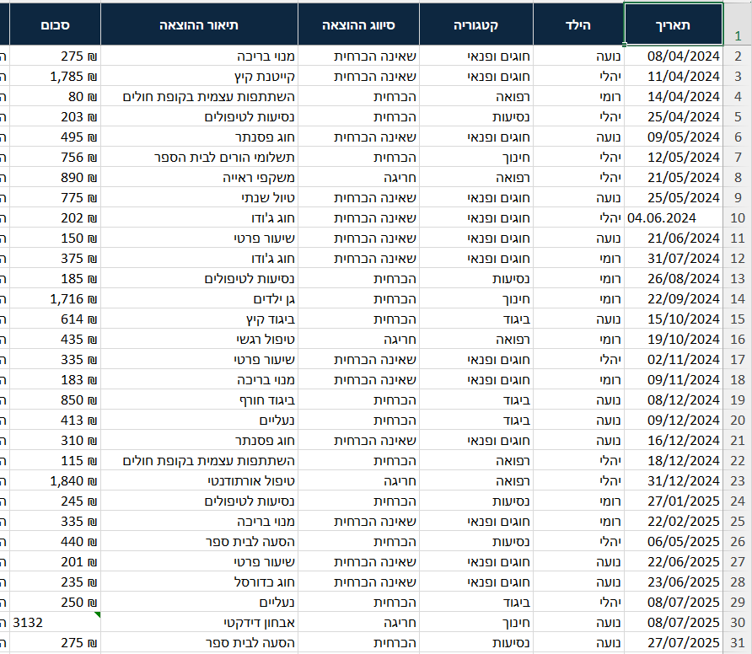Click category cell חינוך in row 7
The height and width of the screenshot is (654, 752).
(x=476, y=158)
